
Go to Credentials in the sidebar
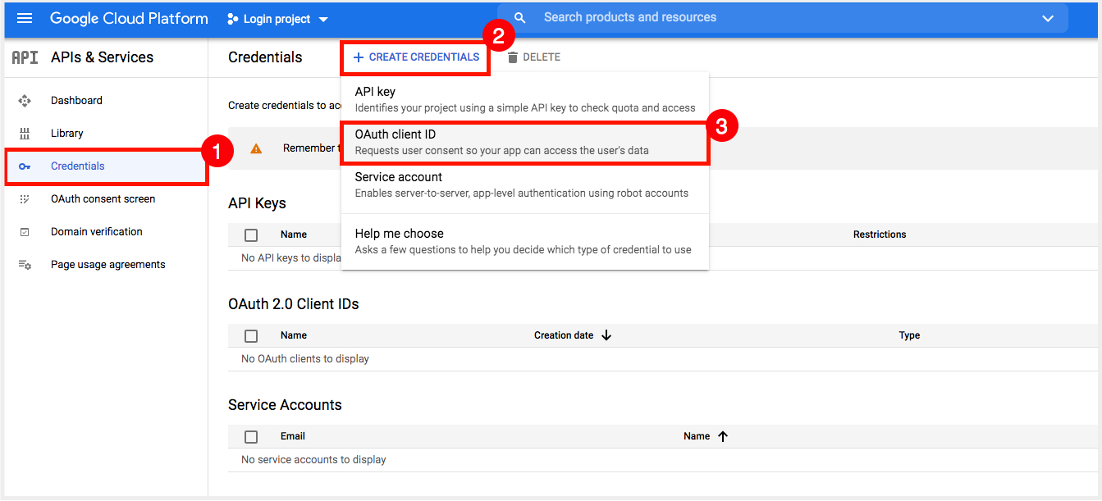pos(105,166)
